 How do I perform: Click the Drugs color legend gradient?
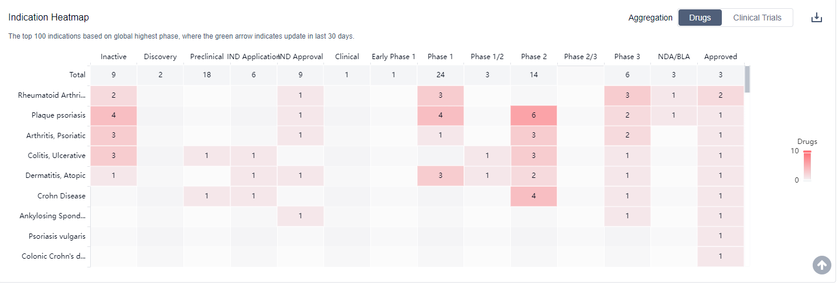tap(807, 166)
